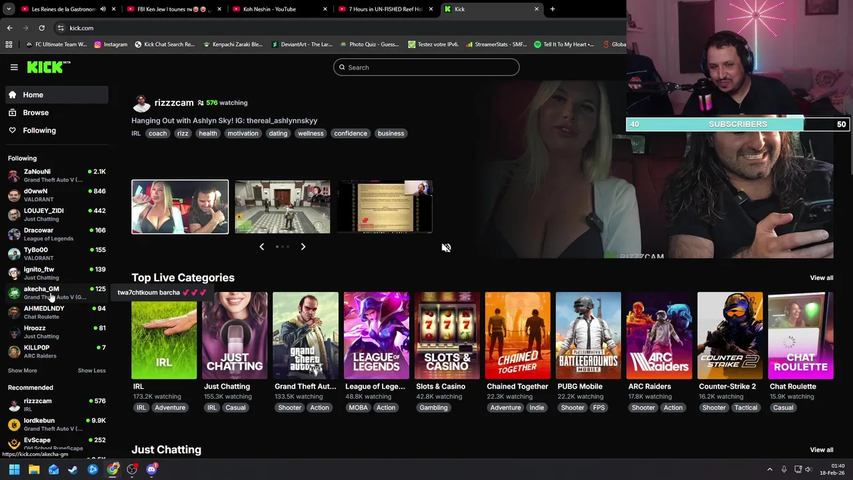Mute the Les Reines de la Gastronomie tab
This screenshot has height=480, width=853.
point(103,9)
